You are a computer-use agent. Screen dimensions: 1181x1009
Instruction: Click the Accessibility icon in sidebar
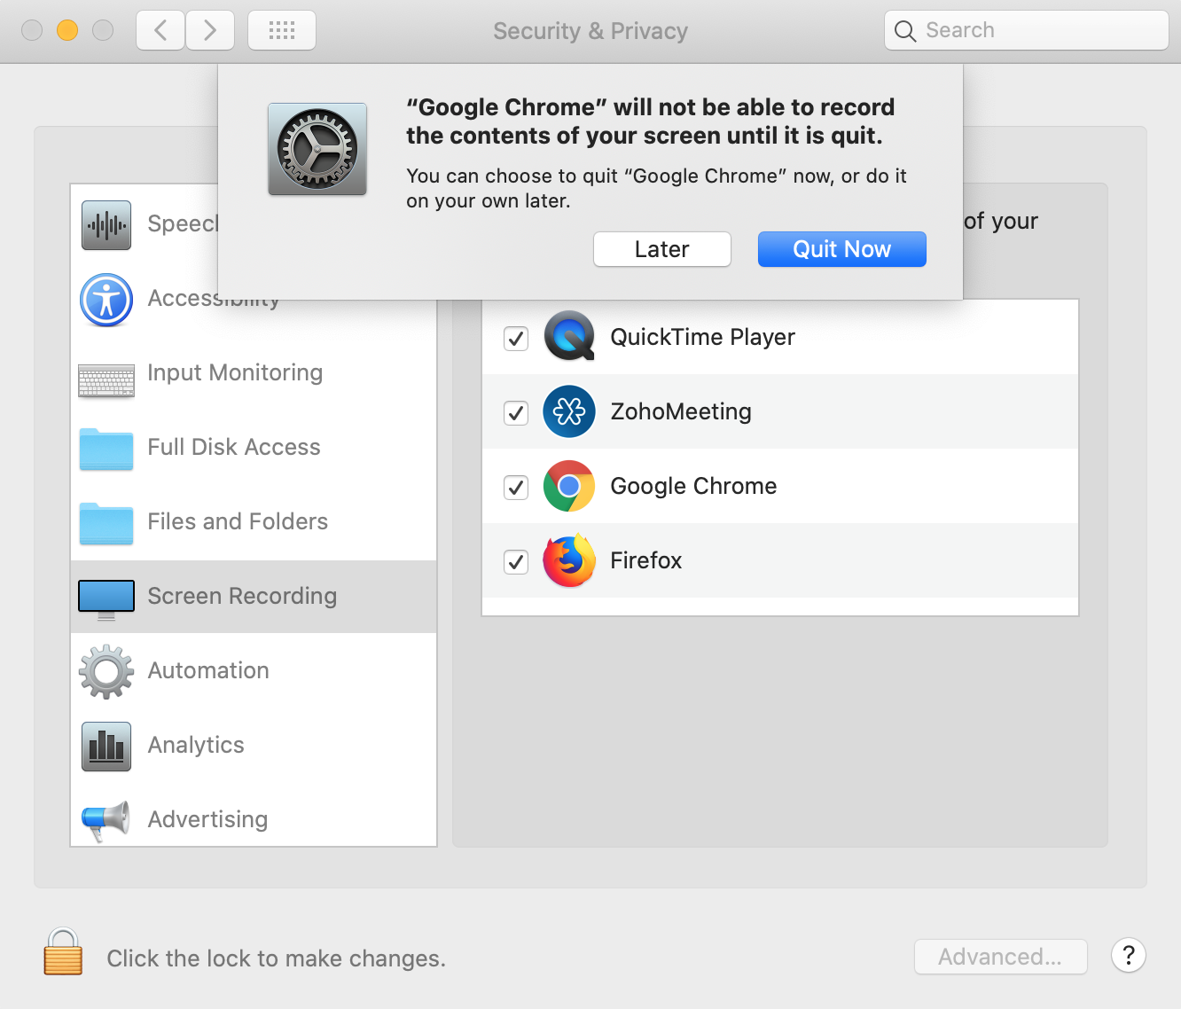coord(106,300)
